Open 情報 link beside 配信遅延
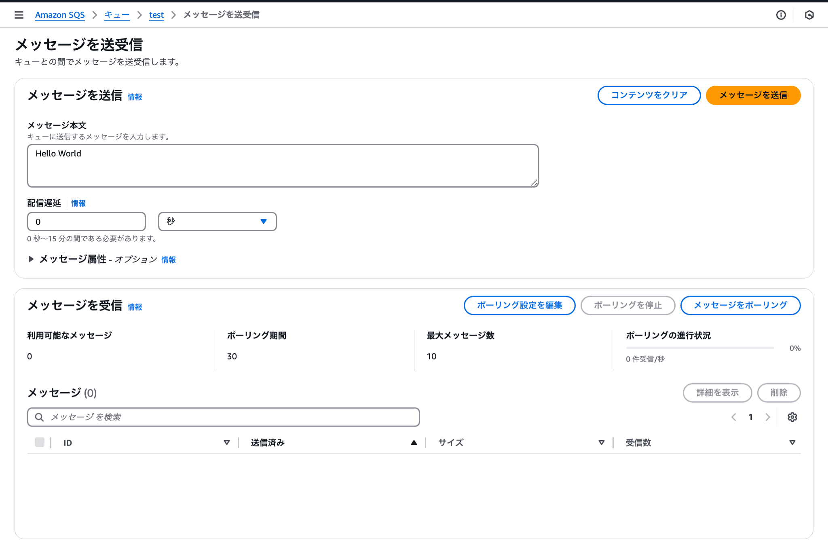The height and width of the screenshot is (553, 828). click(x=78, y=203)
